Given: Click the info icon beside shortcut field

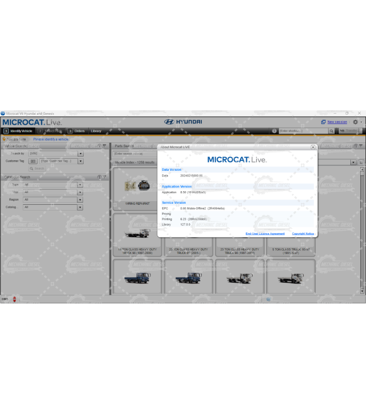Looking at the screenshot, I should (273, 131).
